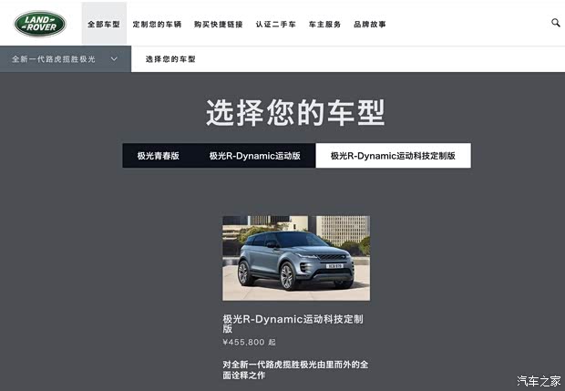
Task: Select 购买快捷链接 in navigation
Action: click(x=219, y=24)
